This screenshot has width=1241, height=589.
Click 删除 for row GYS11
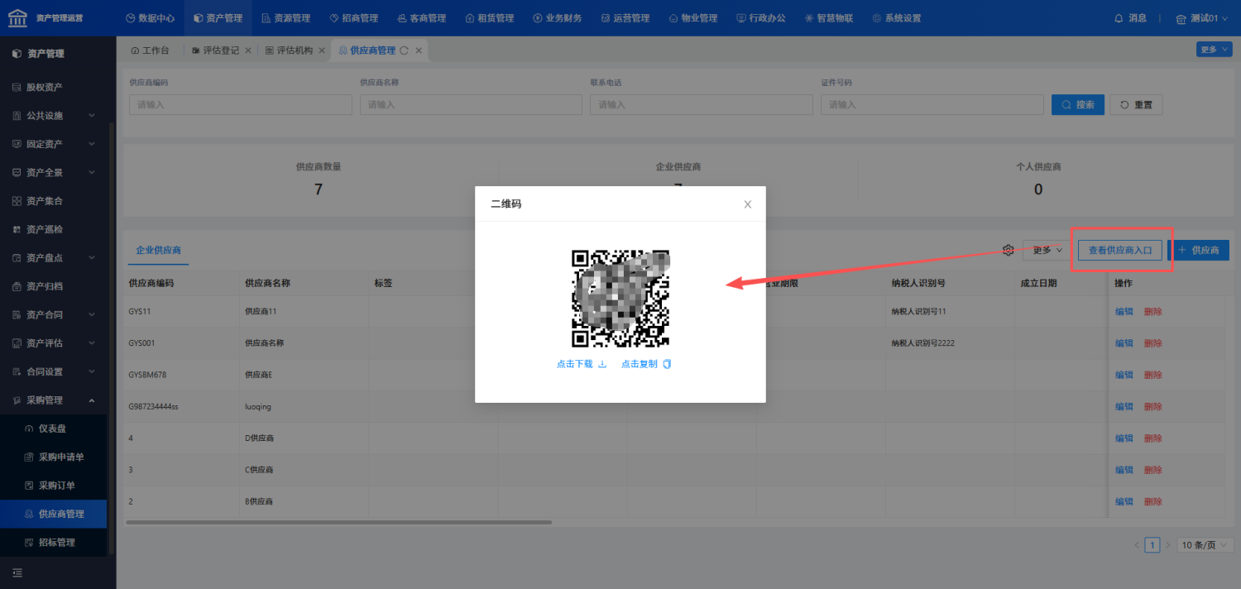pyautogui.click(x=1153, y=311)
